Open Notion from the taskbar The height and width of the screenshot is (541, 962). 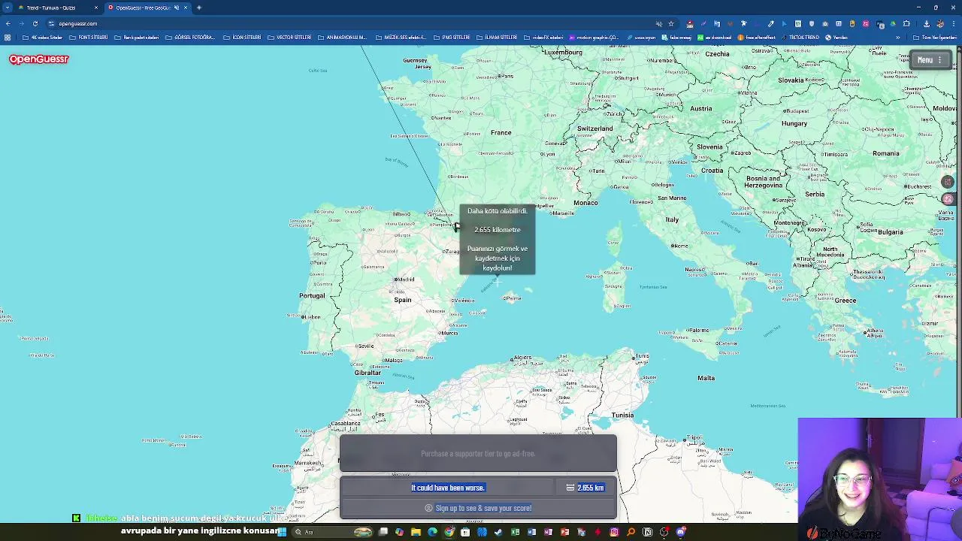point(647,532)
